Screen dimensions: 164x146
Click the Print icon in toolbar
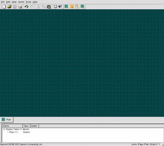pos(20,7)
